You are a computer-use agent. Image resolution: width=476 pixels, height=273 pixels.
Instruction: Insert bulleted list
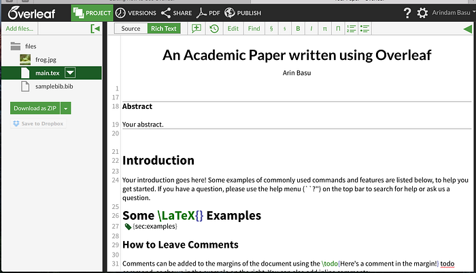(x=364, y=29)
